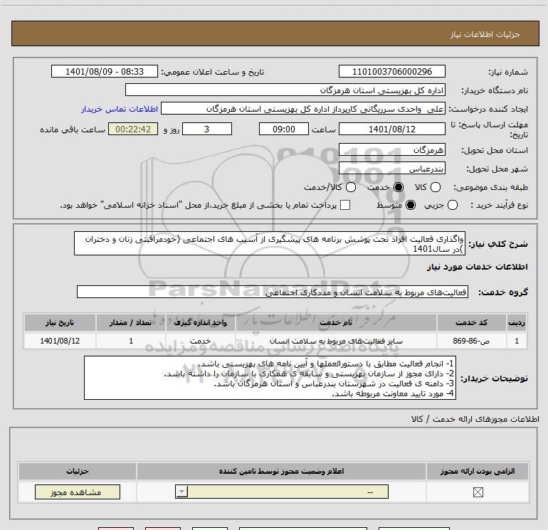548x530 pixels.
Task: Click the need date cell in the services table row
Action: pyautogui.click(x=60, y=341)
